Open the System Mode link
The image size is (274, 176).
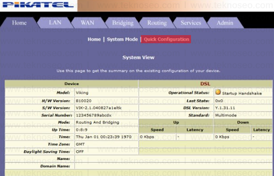(122, 39)
